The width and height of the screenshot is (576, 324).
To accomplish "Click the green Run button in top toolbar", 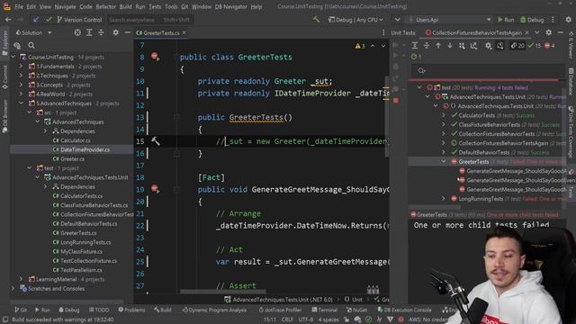I will 506,20.
